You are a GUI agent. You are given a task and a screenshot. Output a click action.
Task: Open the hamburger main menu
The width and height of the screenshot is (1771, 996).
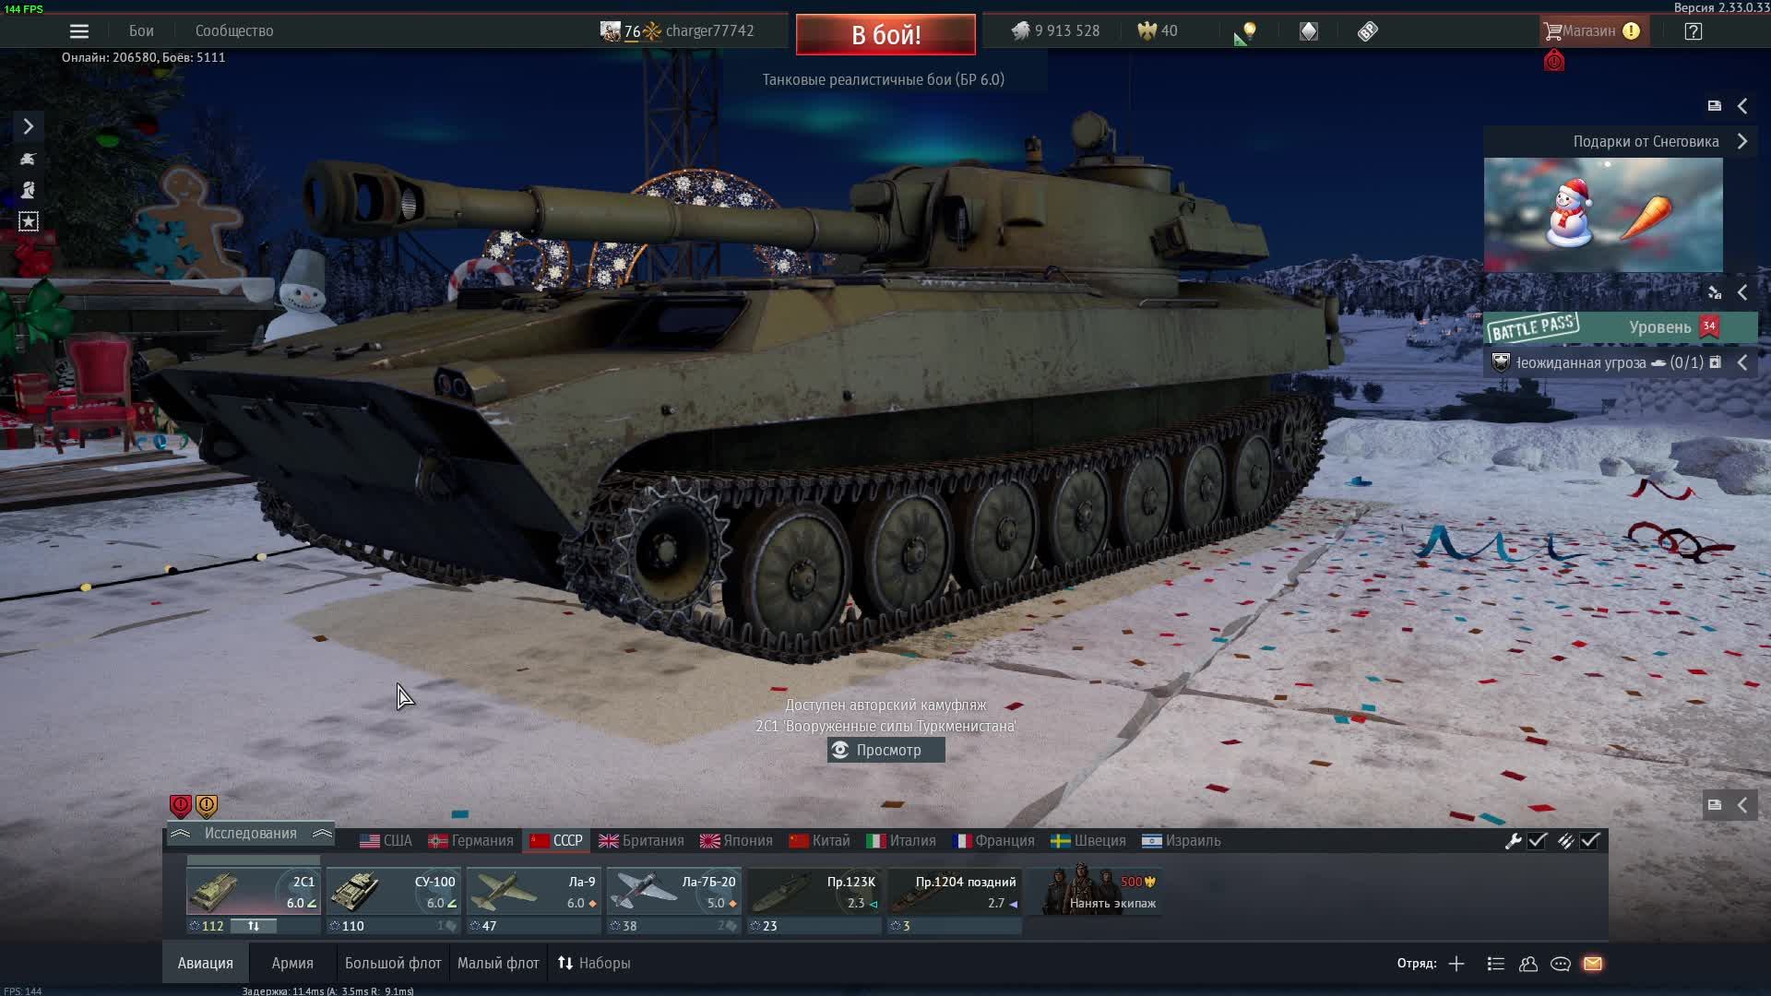pos(79,31)
